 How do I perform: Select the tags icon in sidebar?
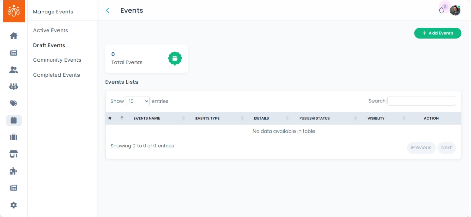click(14, 103)
